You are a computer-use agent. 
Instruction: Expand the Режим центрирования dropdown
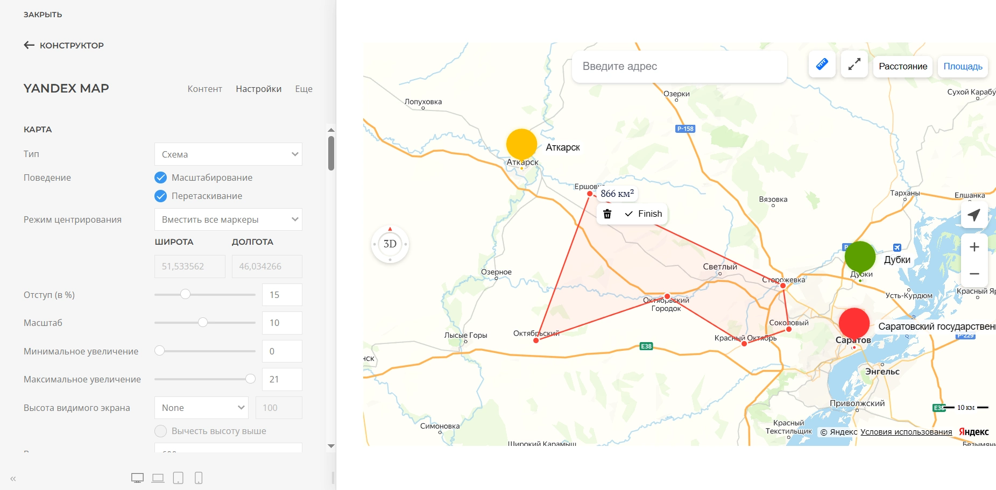pos(228,219)
